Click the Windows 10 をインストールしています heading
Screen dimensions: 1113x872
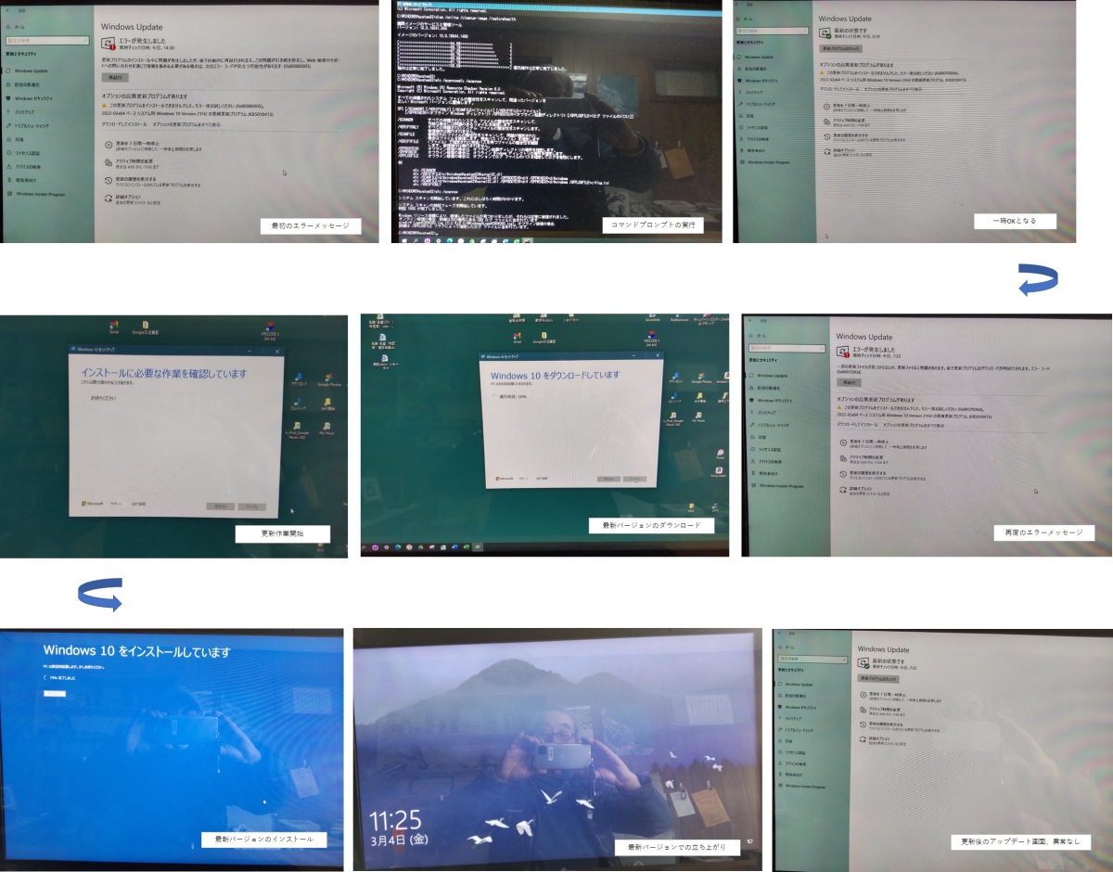click(136, 652)
